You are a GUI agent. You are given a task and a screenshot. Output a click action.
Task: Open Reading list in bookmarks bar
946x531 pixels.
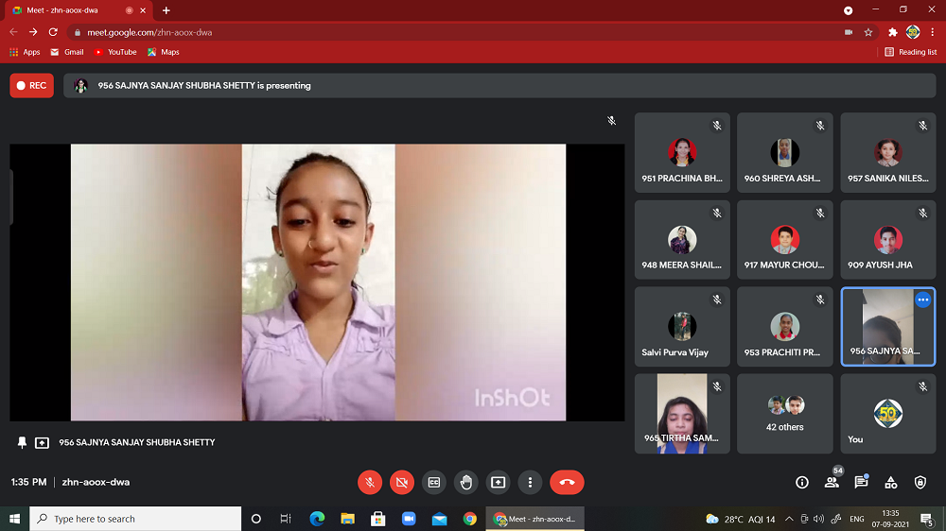coord(911,52)
